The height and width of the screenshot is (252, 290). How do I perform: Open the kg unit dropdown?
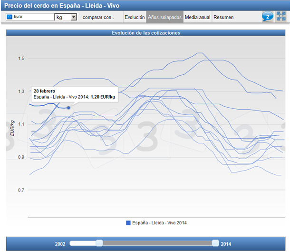(66, 17)
